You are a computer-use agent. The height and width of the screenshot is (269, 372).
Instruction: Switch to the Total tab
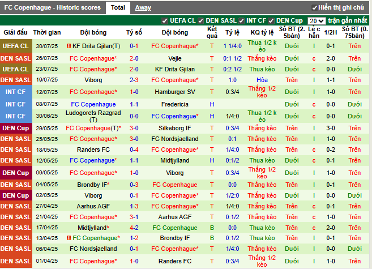point(118,7)
